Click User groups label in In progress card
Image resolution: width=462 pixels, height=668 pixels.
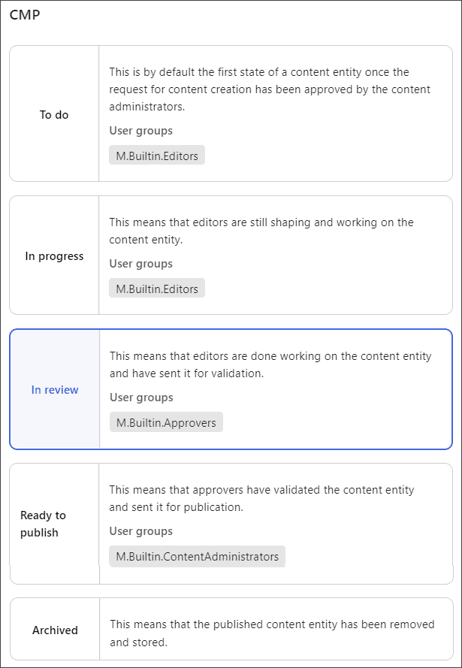click(x=141, y=264)
